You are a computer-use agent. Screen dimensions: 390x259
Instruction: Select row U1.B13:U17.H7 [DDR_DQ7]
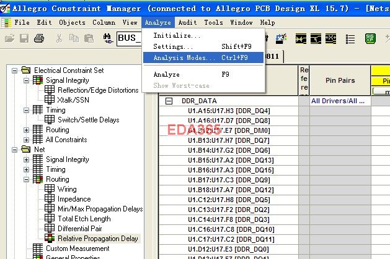[x=228, y=140]
